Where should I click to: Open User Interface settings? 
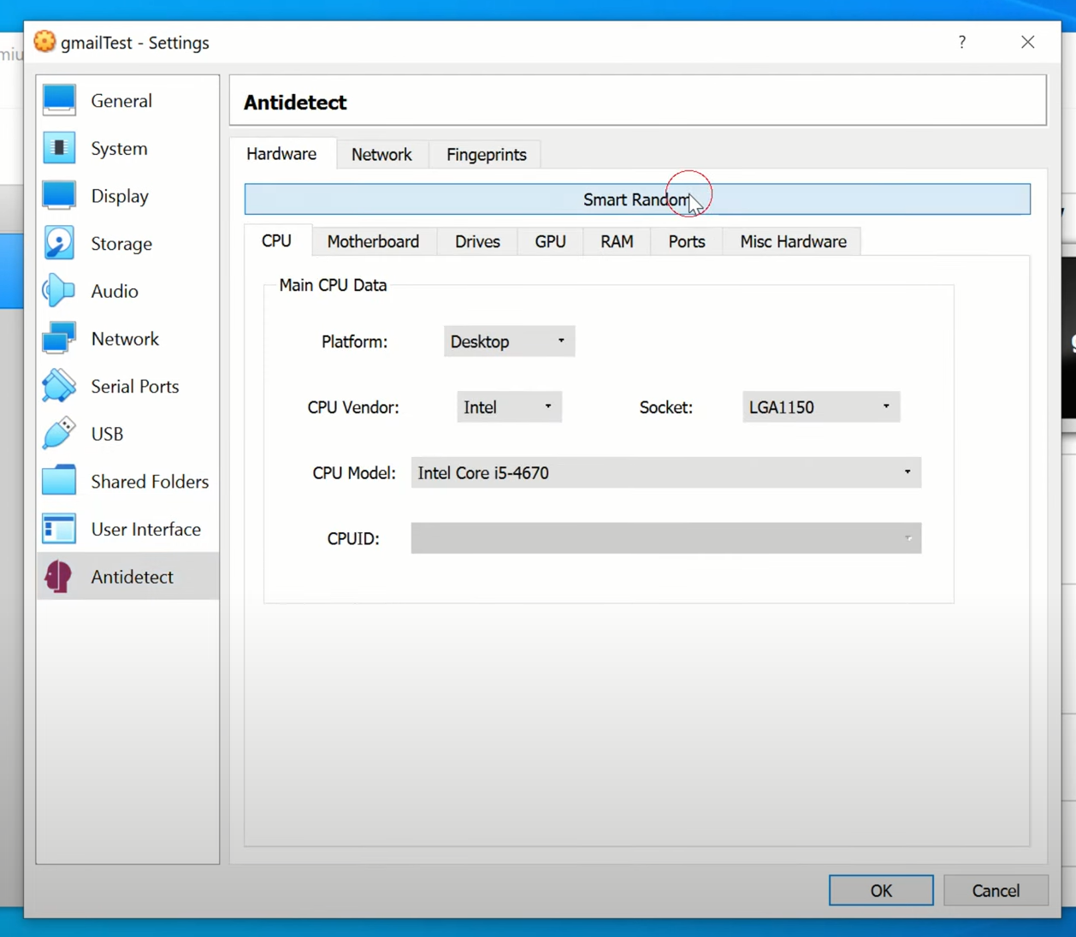click(x=127, y=529)
